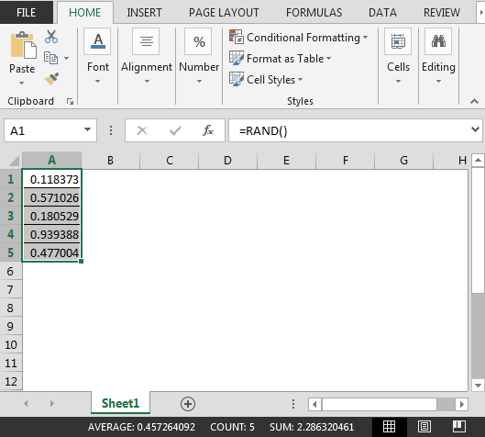
Task: Switch to the REVIEW tab
Action: pyautogui.click(x=442, y=12)
